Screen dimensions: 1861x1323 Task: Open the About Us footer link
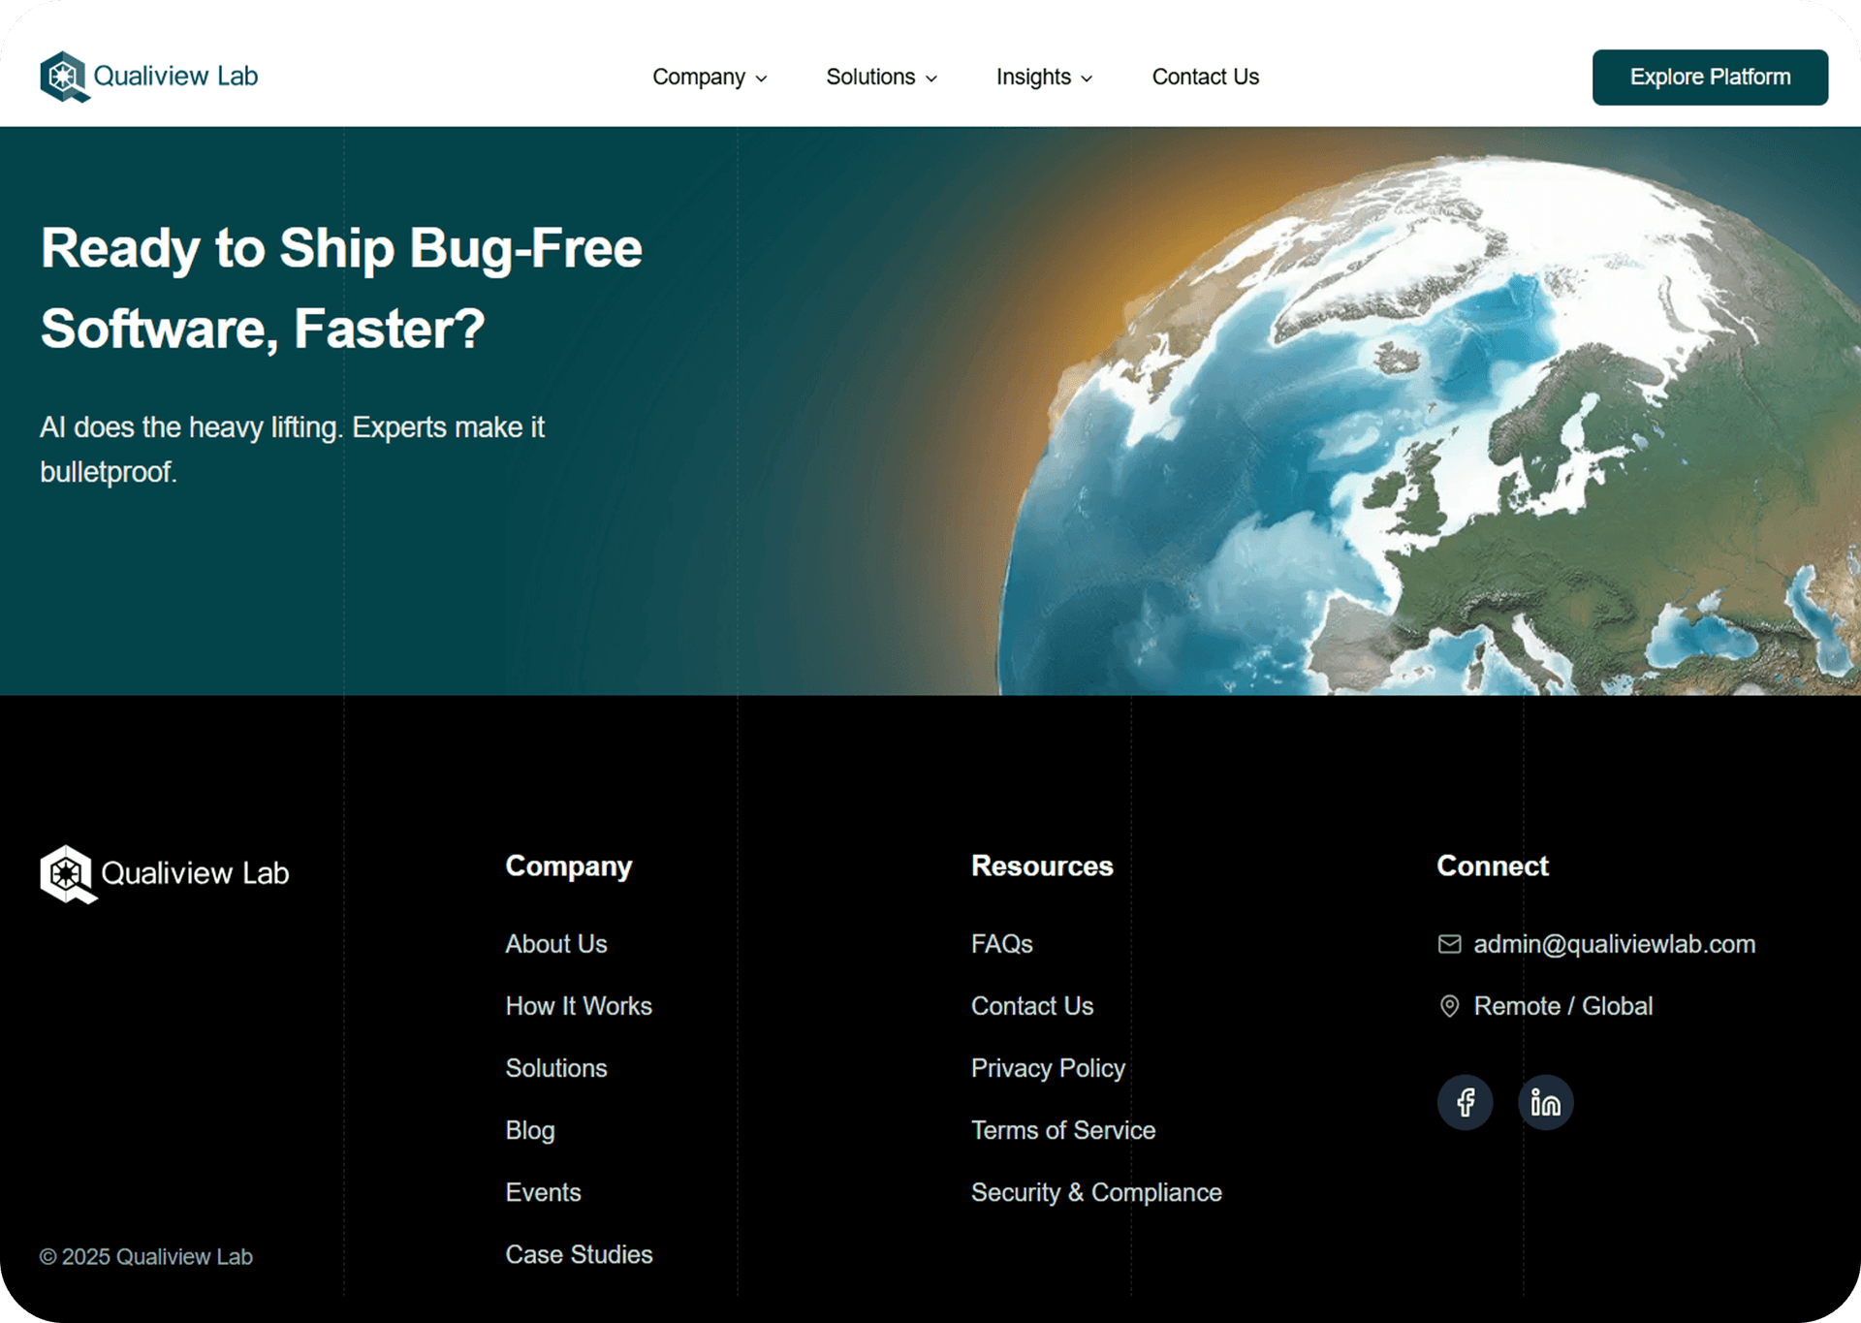point(556,944)
